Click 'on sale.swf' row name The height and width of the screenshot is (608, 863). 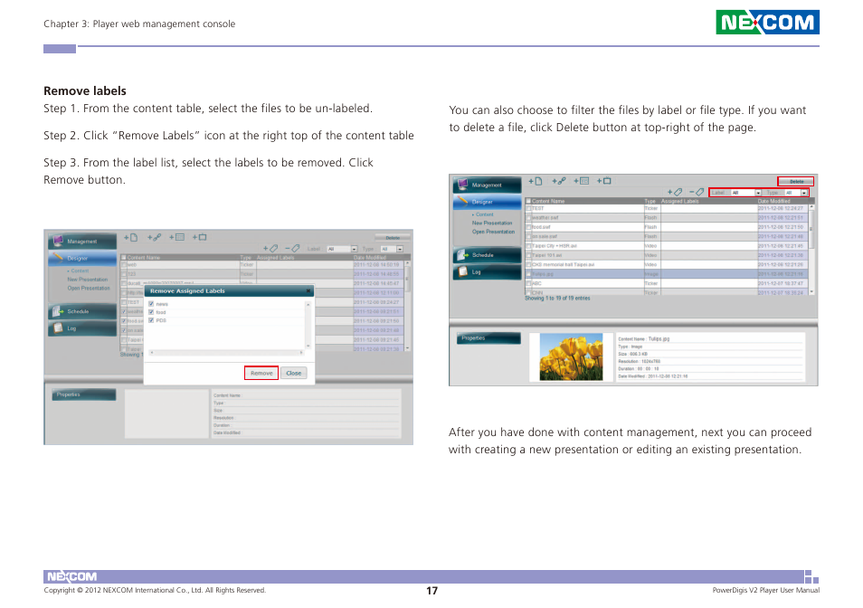pyautogui.click(x=545, y=237)
